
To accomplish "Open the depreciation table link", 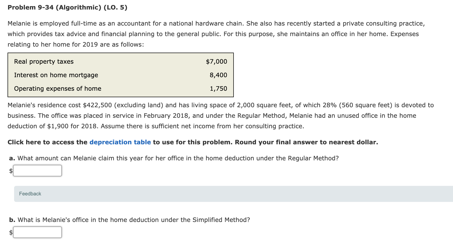I will [120, 142].
